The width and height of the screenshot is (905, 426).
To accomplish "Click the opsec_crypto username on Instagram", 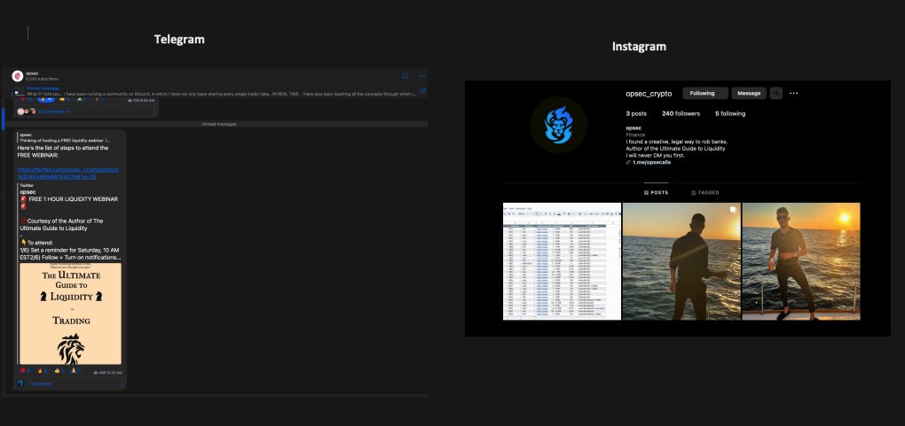I will [x=649, y=93].
